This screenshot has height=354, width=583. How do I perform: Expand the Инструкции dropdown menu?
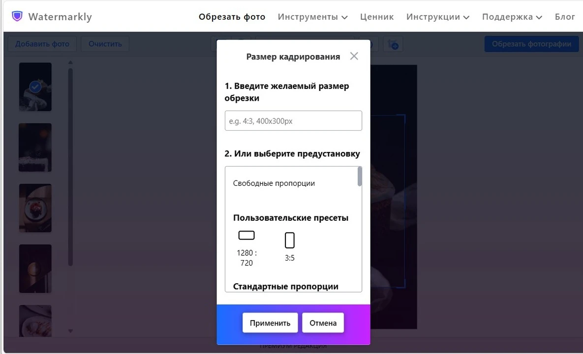click(x=437, y=17)
